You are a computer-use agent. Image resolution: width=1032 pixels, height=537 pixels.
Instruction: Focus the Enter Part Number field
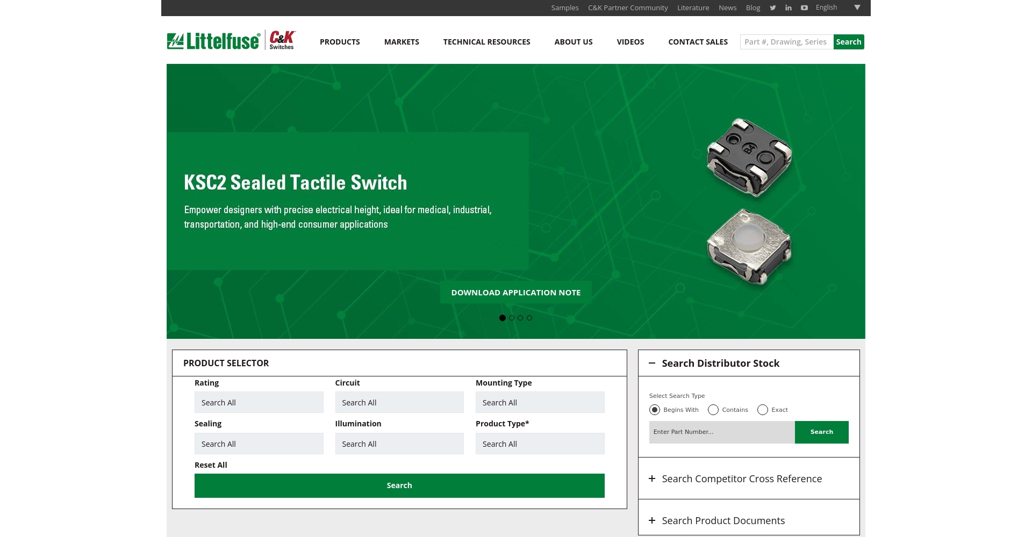click(722, 432)
